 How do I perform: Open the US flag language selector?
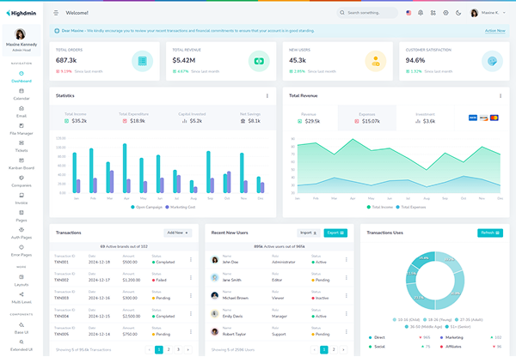408,13
